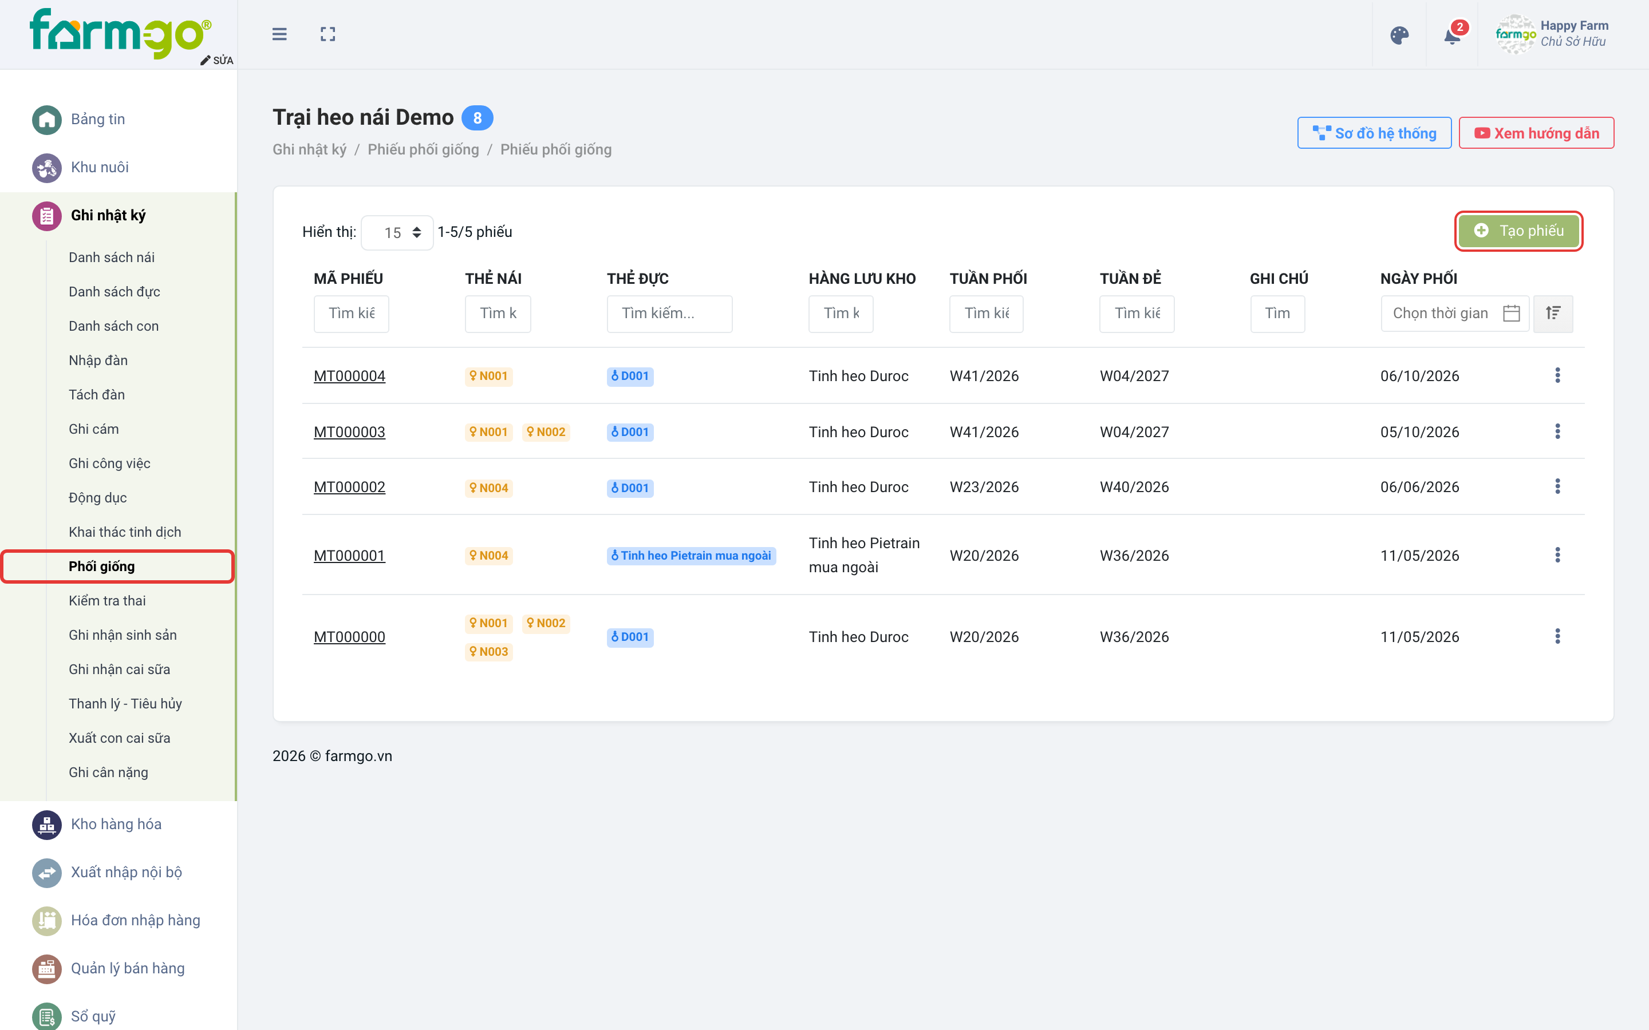Open row actions for MT000004
This screenshot has height=1030, width=1649.
pos(1557,375)
